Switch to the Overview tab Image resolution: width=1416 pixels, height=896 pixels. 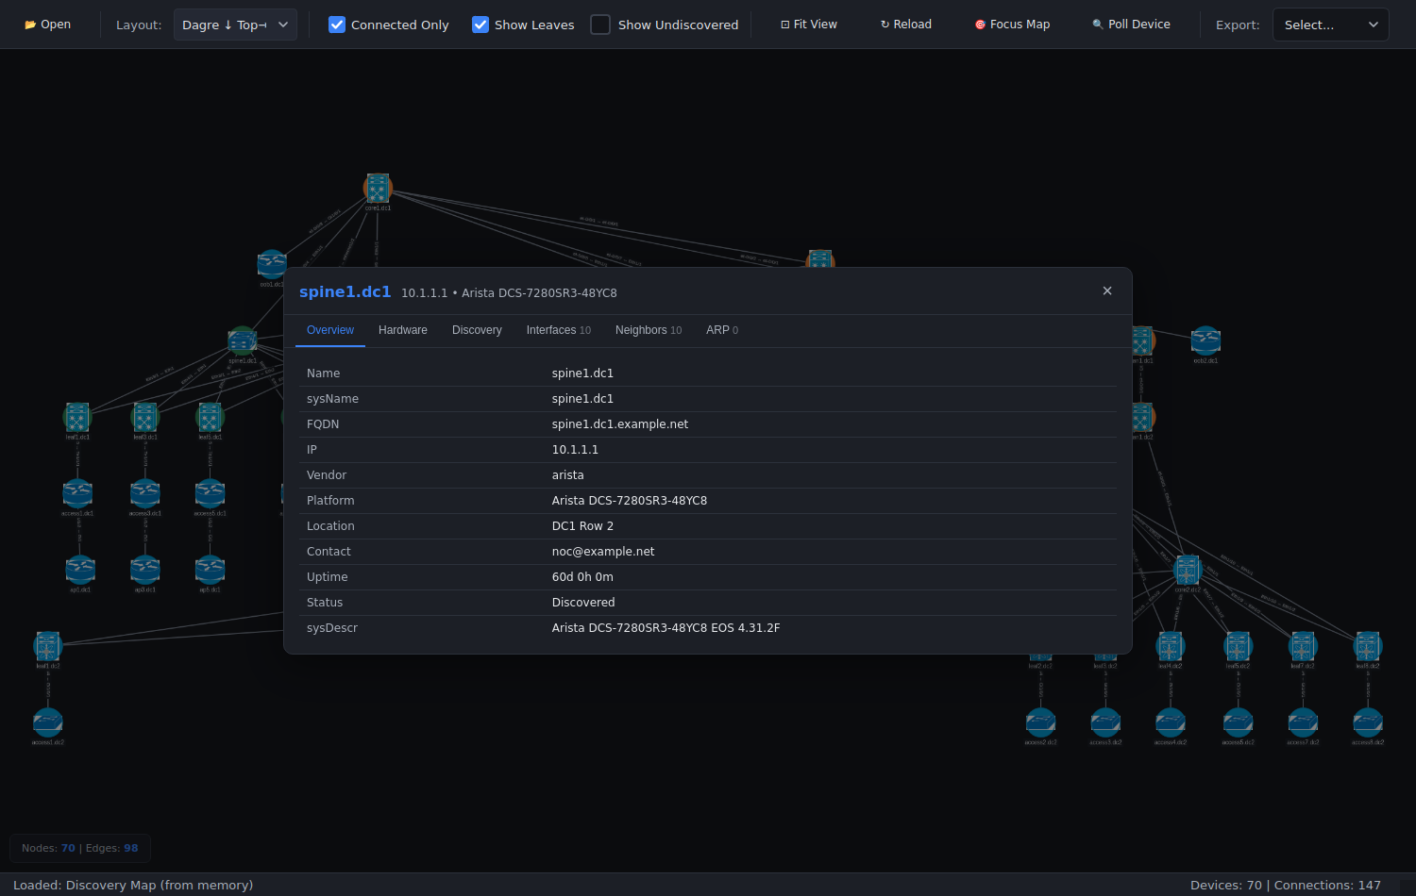(x=330, y=330)
